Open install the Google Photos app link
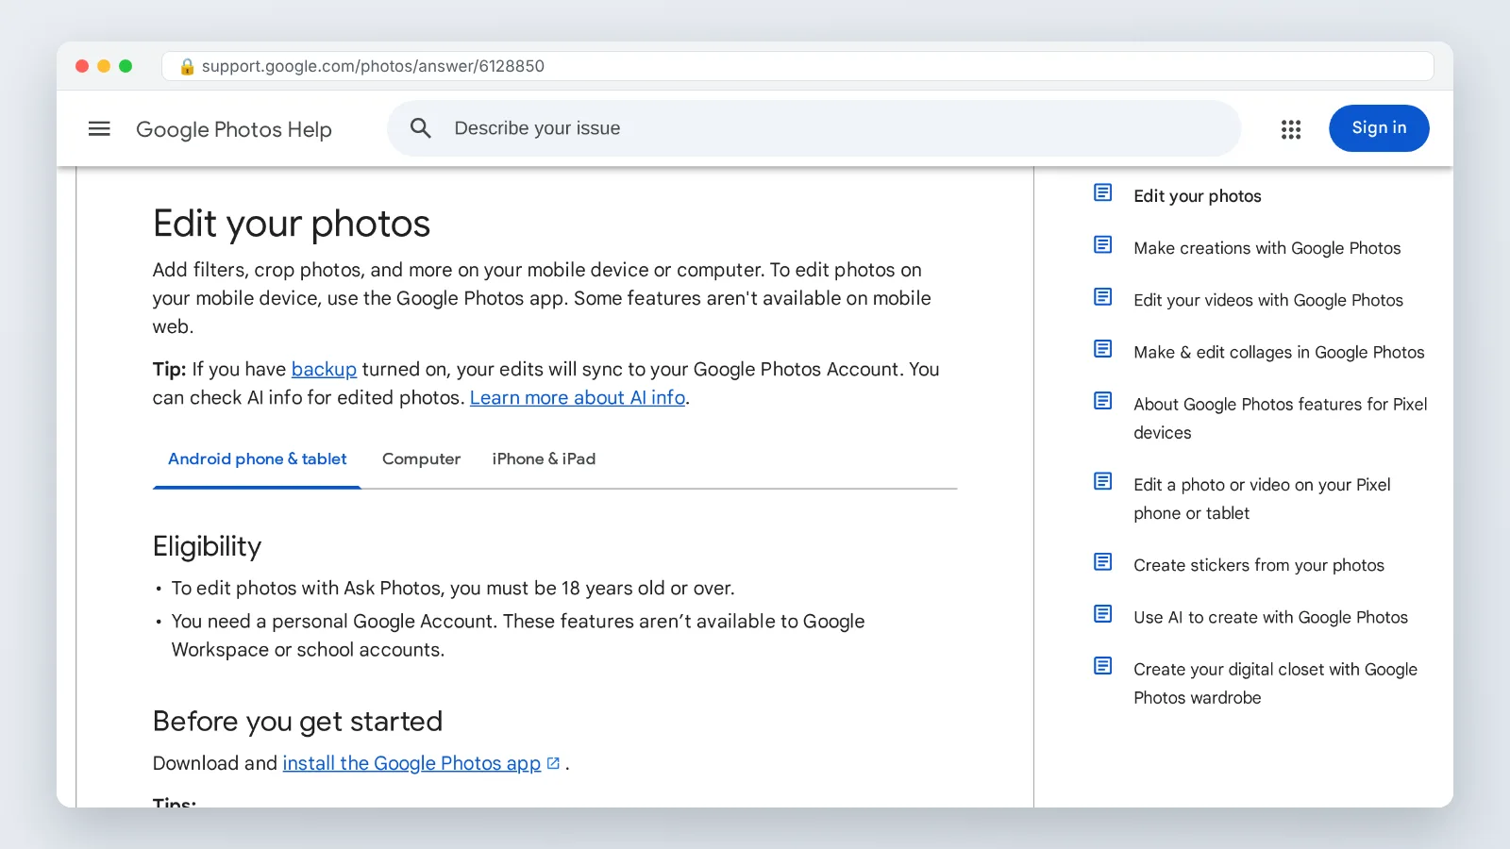Image resolution: width=1510 pixels, height=849 pixels. pyautogui.click(x=411, y=763)
